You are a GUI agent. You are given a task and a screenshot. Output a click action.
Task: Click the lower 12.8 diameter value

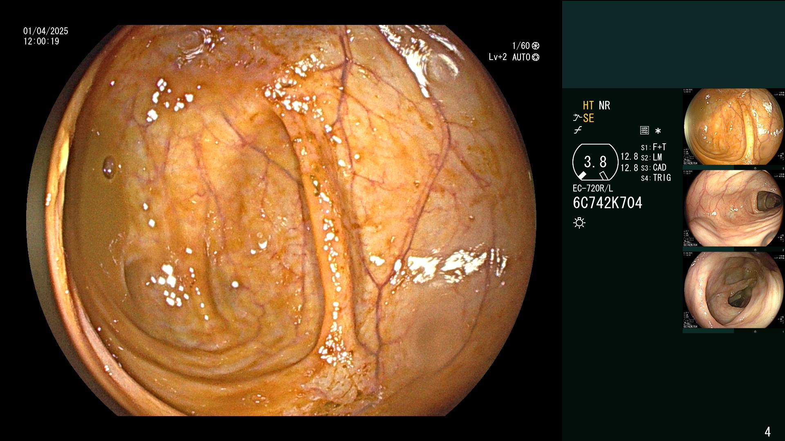(x=629, y=168)
